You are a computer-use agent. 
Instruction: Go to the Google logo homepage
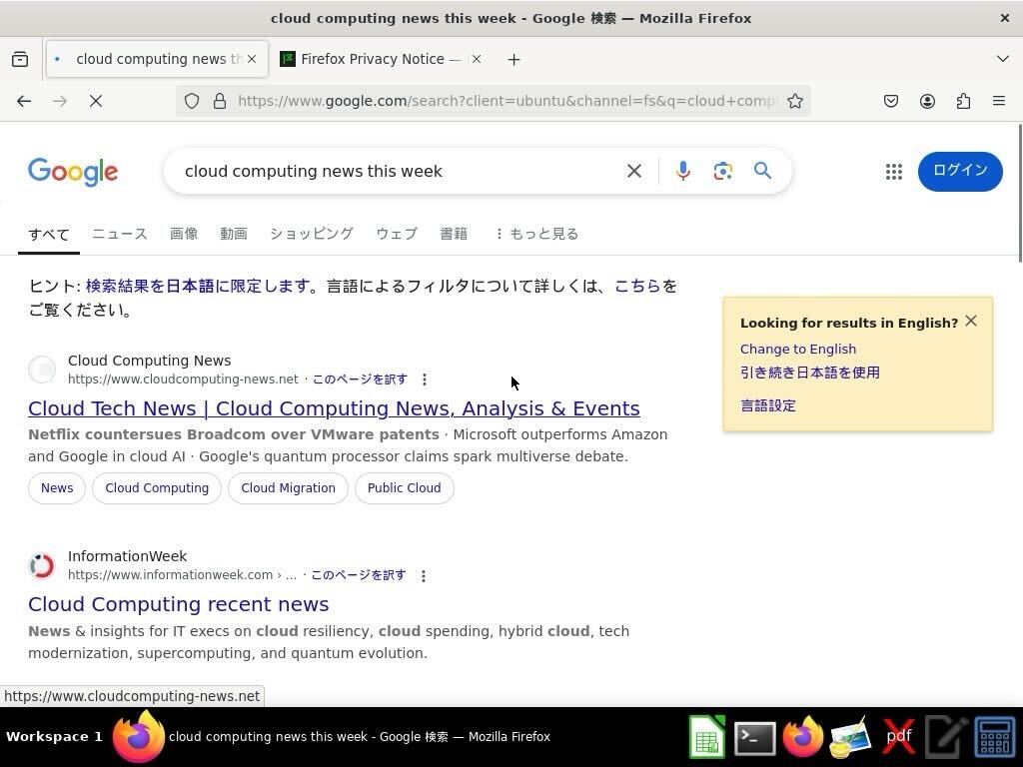click(x=73, y=172)
